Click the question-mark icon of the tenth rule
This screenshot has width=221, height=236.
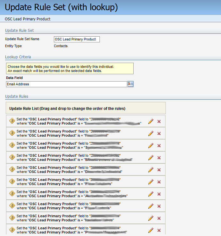(12, 230)
